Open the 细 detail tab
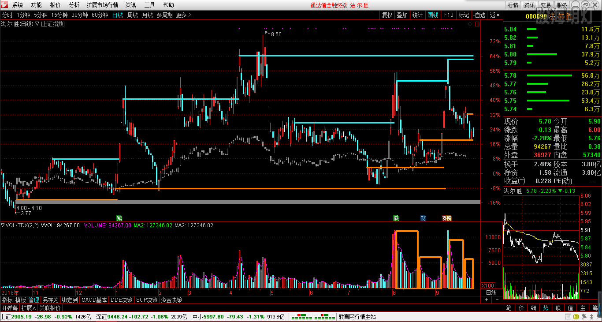Screen dimensions: 602x322 [x=533, y=308]
